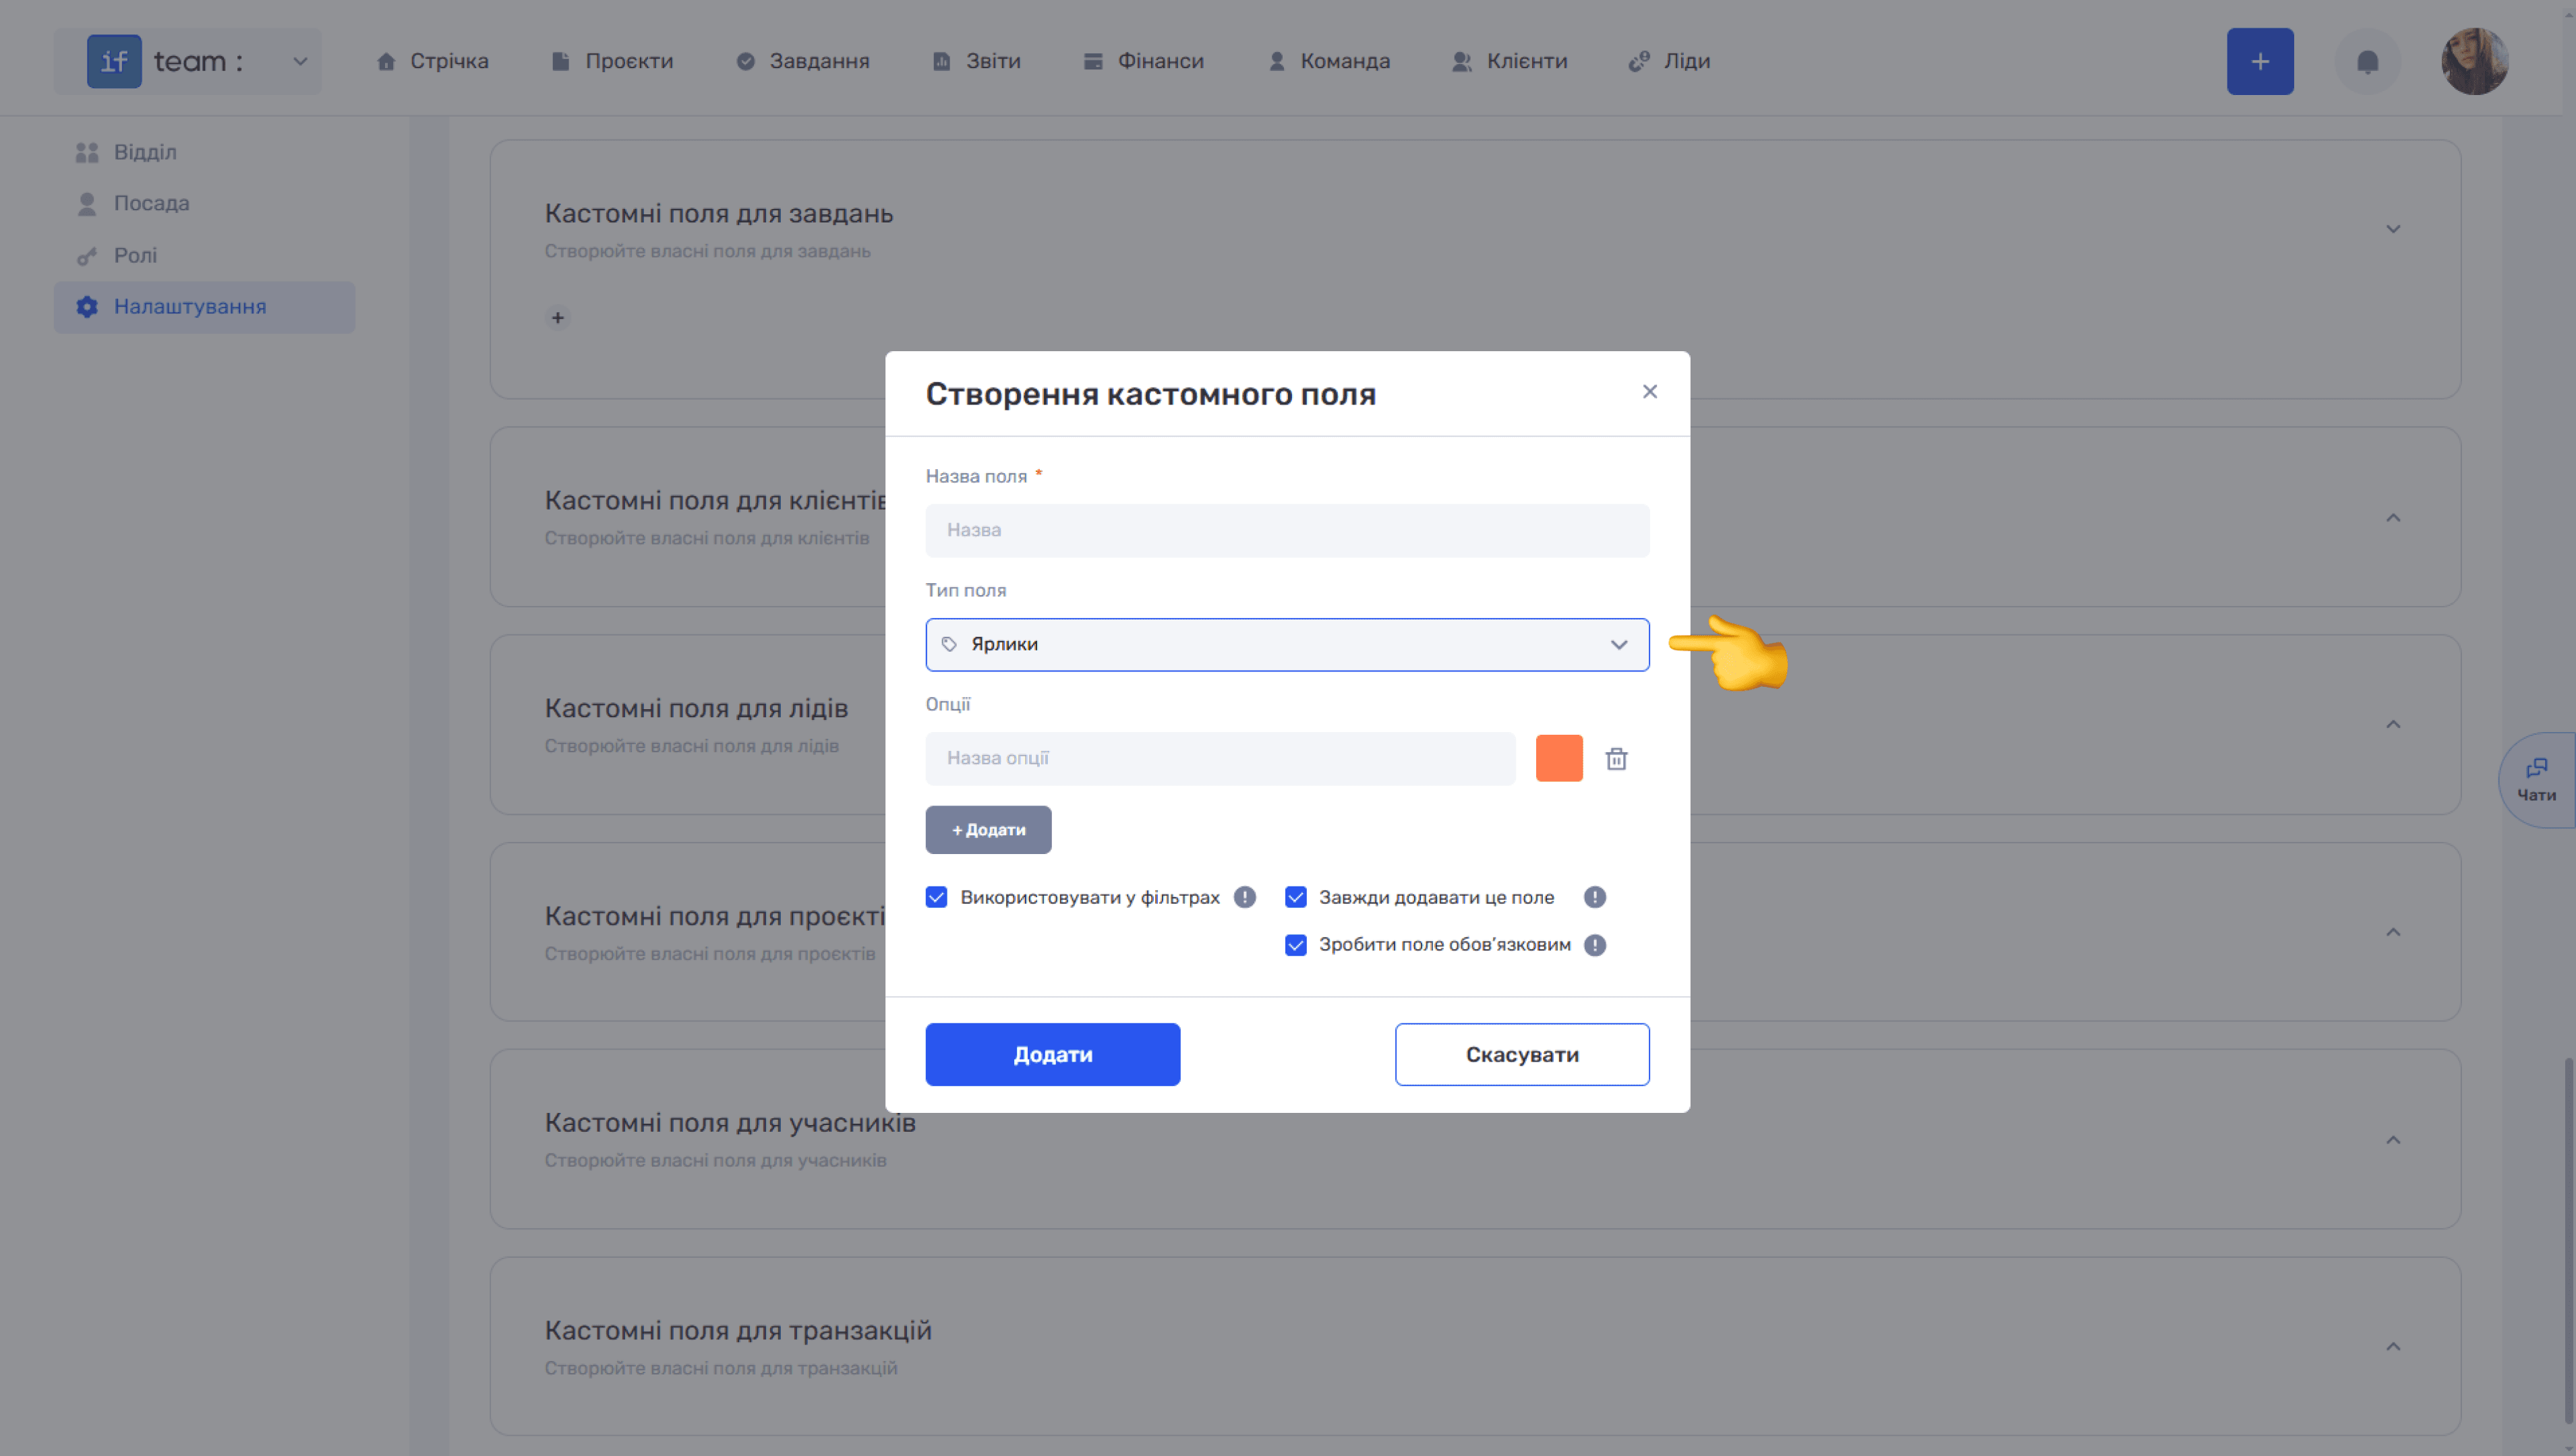Image resolution: width=2576 pixels, height=1456 pixels.
Task: Click info icon next to Використовувати у фільтрах
Action: 1244,897
